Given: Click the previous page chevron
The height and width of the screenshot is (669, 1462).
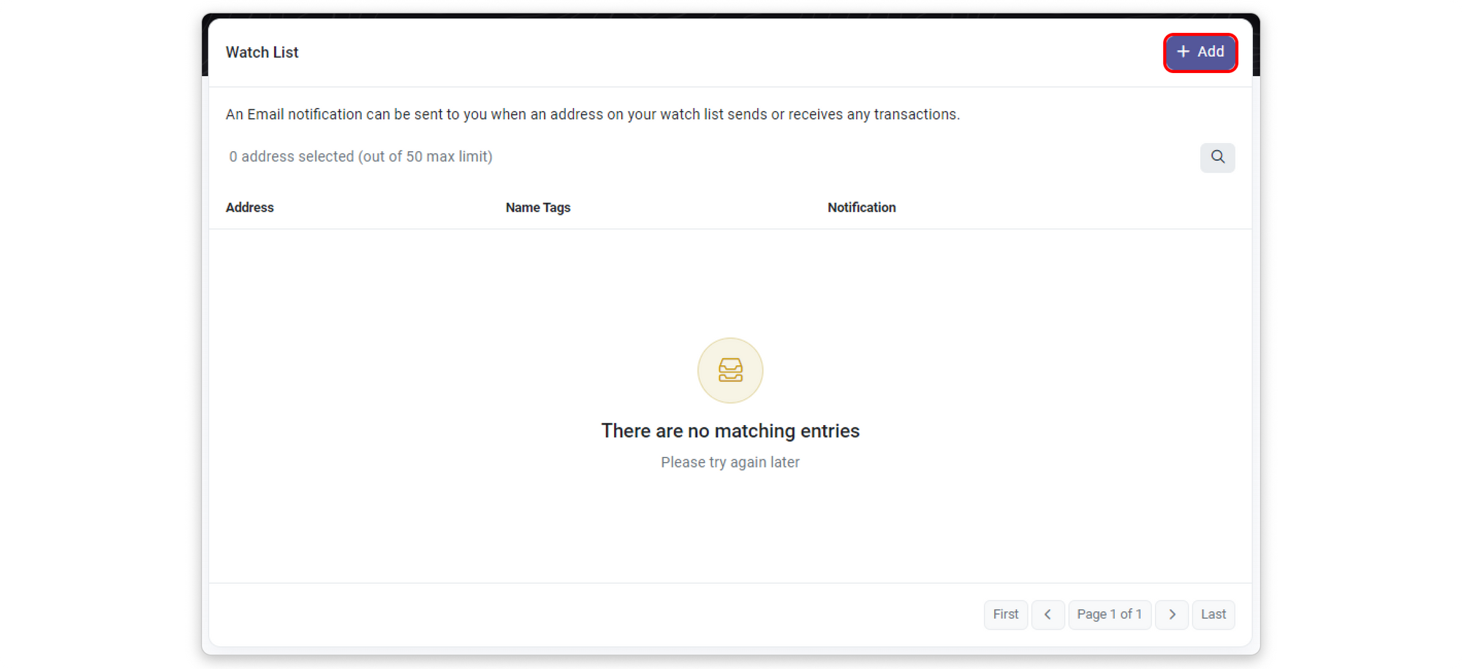Looking at the screenshot, I should (x=1048, y=614).
